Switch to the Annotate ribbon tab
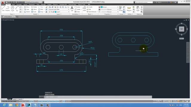 tap(19, 4)
